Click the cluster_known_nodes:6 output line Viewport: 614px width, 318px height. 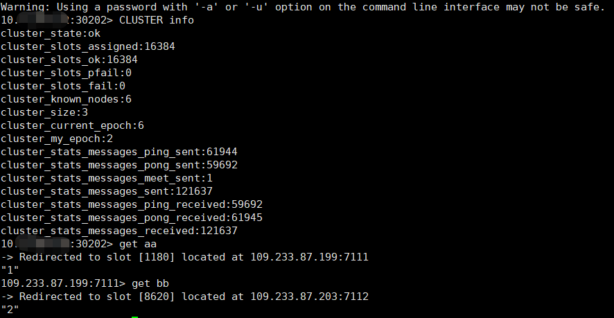pyautogui.click(x=66, y=99)
